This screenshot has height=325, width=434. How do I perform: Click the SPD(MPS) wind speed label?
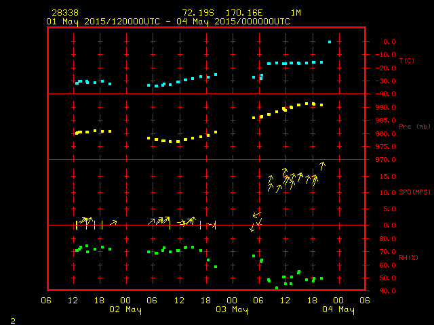tap(414, 192)
